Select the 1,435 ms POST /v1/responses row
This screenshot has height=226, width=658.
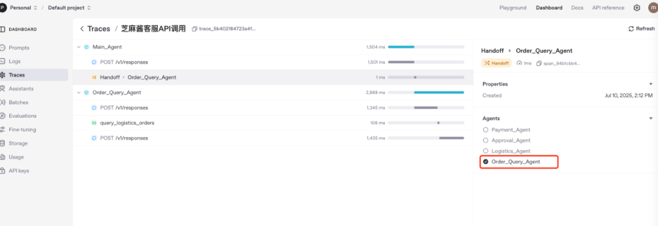click(273, 138)
